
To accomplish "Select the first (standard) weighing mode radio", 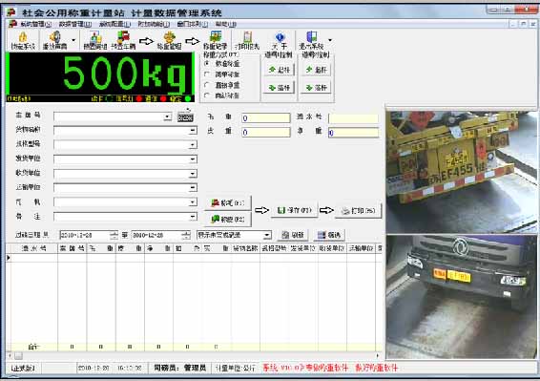I will point(207,63).
